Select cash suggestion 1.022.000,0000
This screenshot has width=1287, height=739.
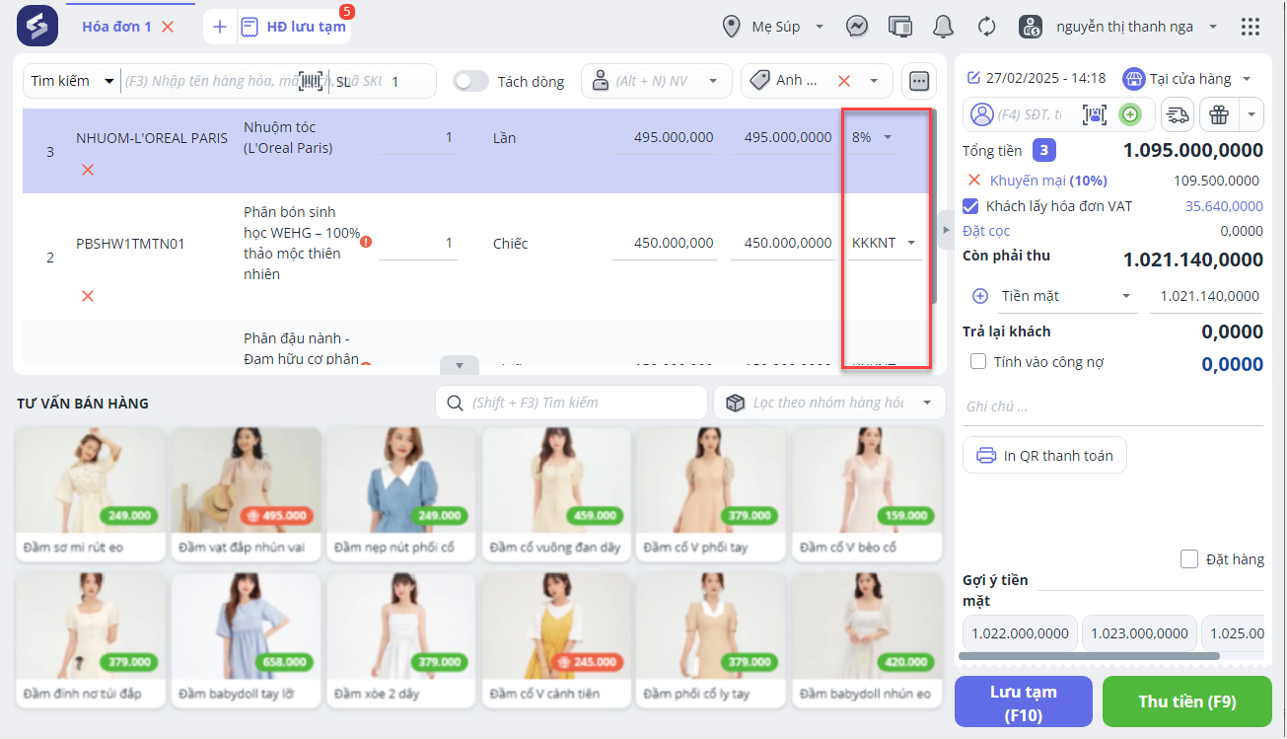coord(1020,633)
